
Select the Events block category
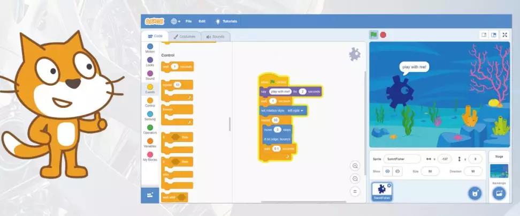click(x=150, y=89)
